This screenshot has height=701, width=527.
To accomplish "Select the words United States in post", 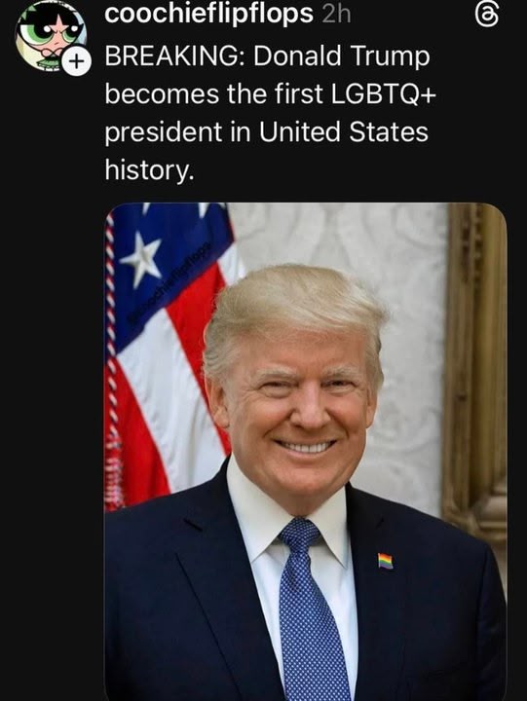I will click(x=343, y=131).
